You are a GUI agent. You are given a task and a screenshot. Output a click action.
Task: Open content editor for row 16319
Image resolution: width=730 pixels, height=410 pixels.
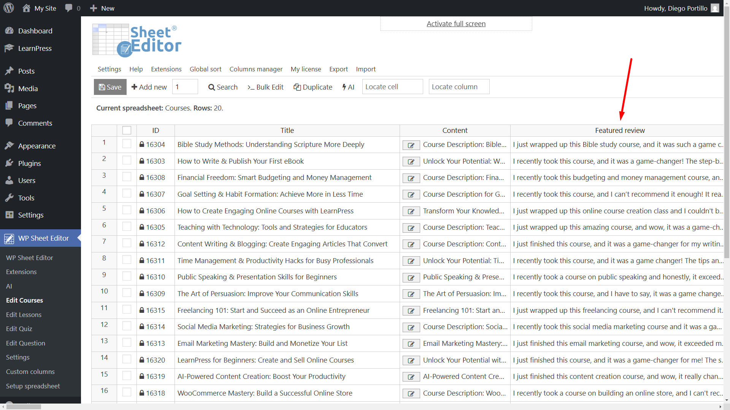click(411, 377)
